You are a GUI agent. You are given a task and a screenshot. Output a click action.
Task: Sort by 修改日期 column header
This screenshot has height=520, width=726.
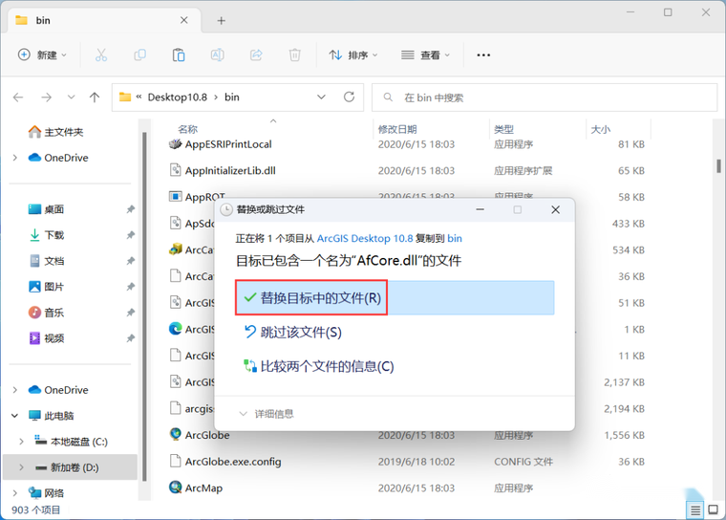click(x=397, y=129)
